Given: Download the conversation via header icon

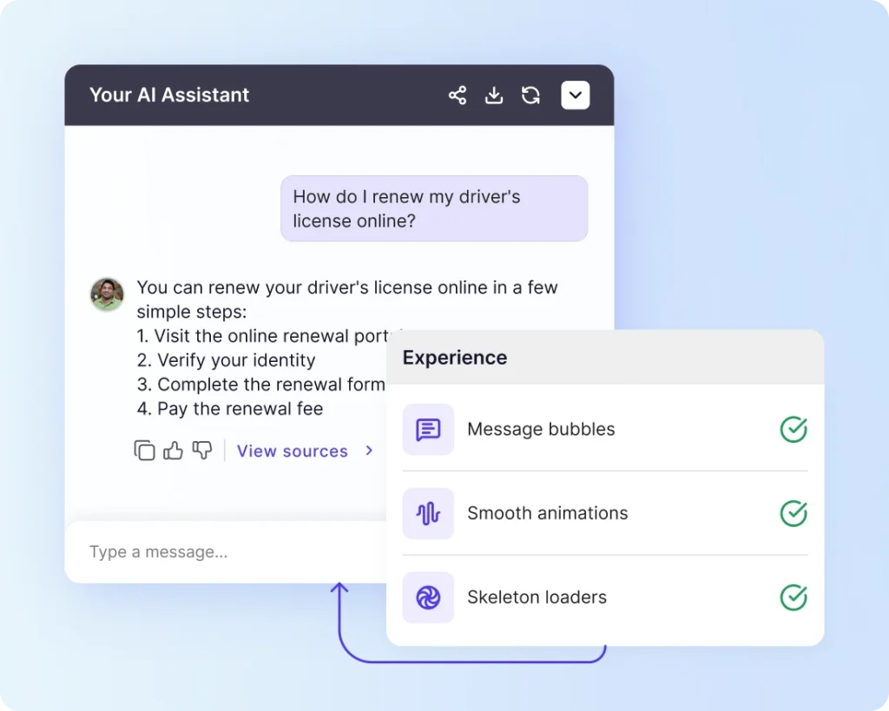Looking at the screenshot, I should (x=494, y=95).
